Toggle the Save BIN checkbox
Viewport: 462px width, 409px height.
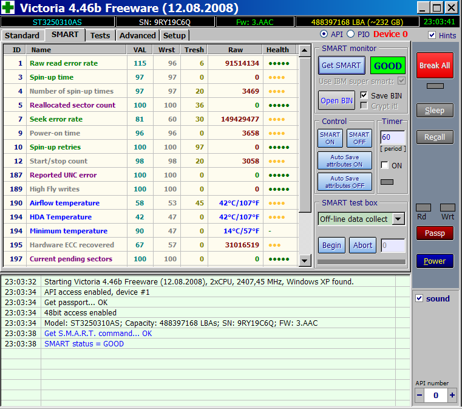pyautogui.click(x=364, y=95)
